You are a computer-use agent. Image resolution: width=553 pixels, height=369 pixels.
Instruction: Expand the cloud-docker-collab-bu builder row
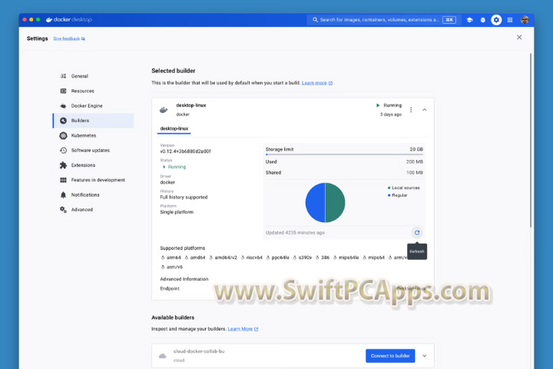click(424, 356)
